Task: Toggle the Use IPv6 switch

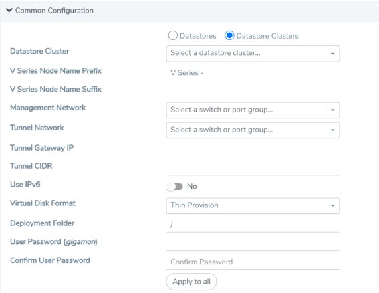Action: 174,187
